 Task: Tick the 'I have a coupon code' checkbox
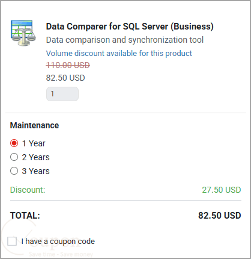coord(12,241)
